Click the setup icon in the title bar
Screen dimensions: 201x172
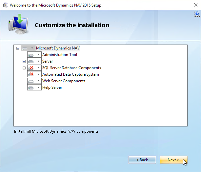click(x=5, y=5)
